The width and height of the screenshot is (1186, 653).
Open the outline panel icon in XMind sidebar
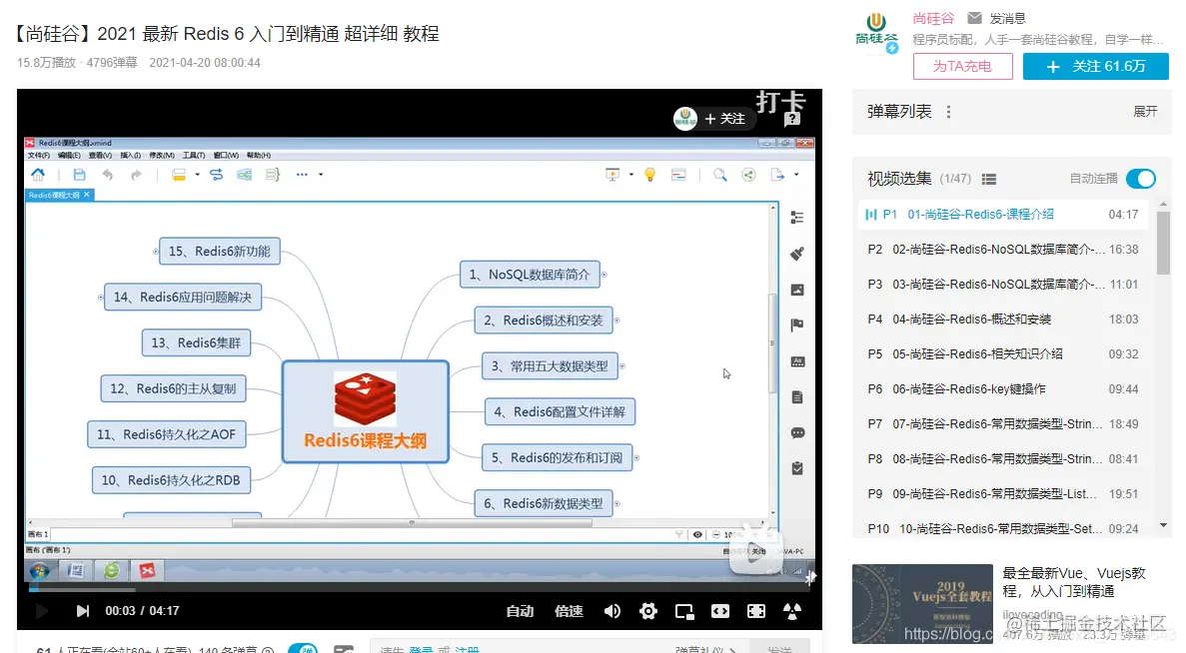797,218
